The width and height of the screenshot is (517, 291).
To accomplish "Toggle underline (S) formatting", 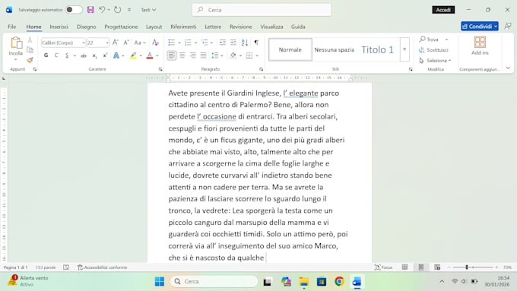I will point(67,55).
